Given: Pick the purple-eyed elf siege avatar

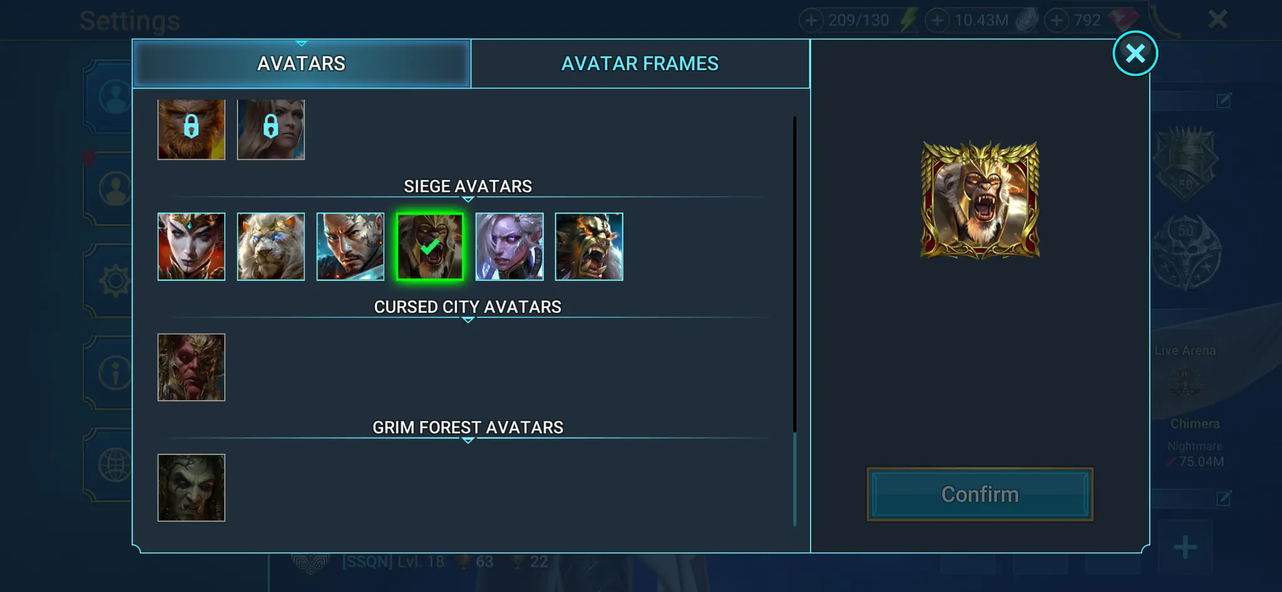Looking at the screenshot, I should click(510, 247).
